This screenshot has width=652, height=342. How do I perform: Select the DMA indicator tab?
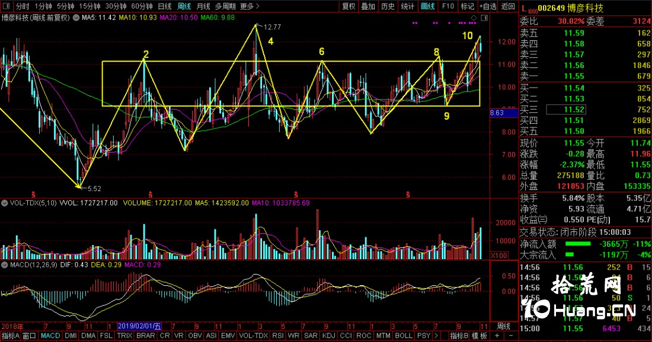click(88, 335)
